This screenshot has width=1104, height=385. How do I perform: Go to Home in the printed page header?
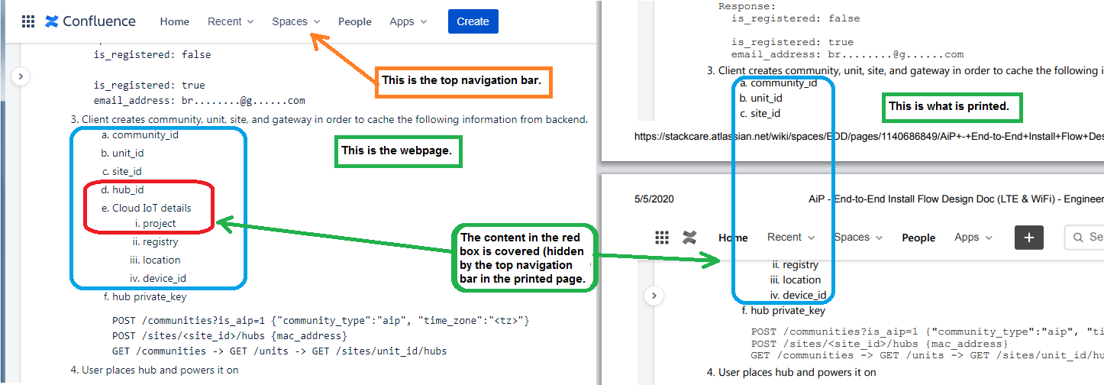(733, 238)
